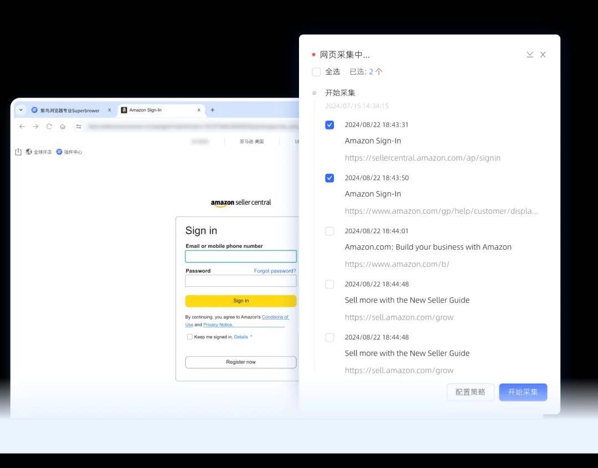Toggle the 全选 checkbox
The height and width of the screenshot is (468, 598).
click(x=316, y=71)
